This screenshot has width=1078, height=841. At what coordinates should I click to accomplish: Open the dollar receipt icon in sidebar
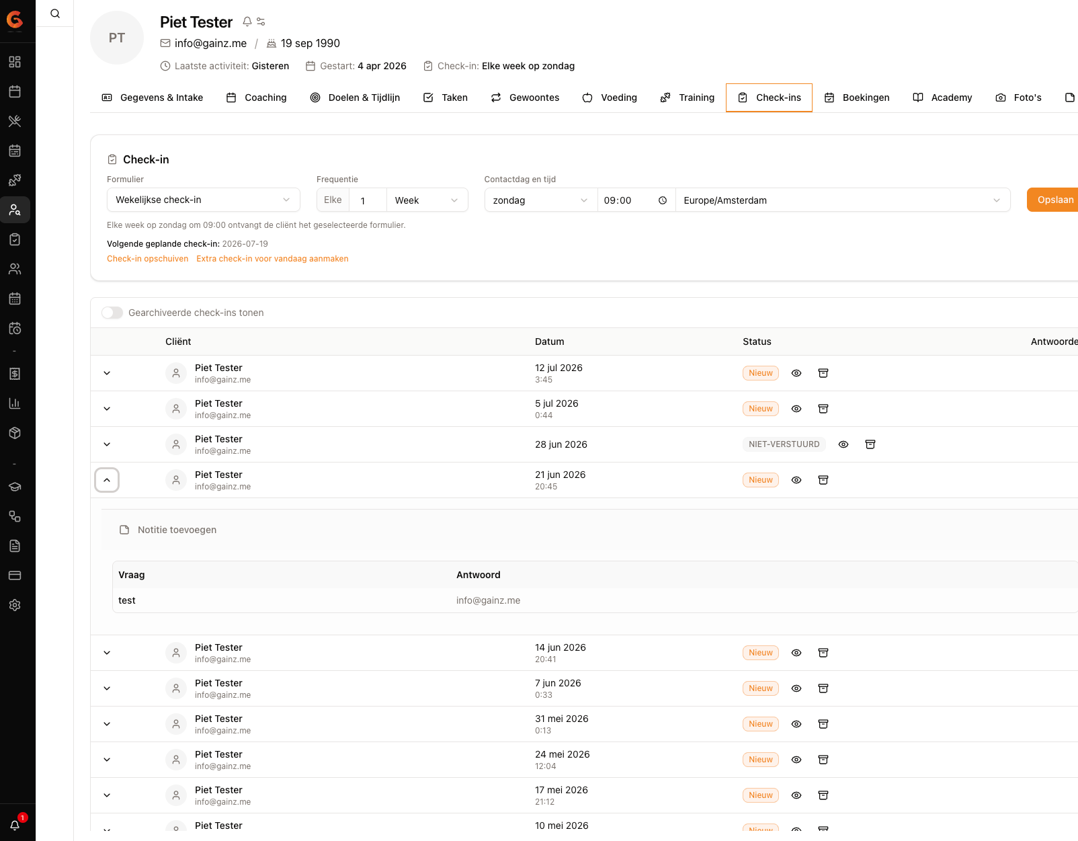(15, 374)
